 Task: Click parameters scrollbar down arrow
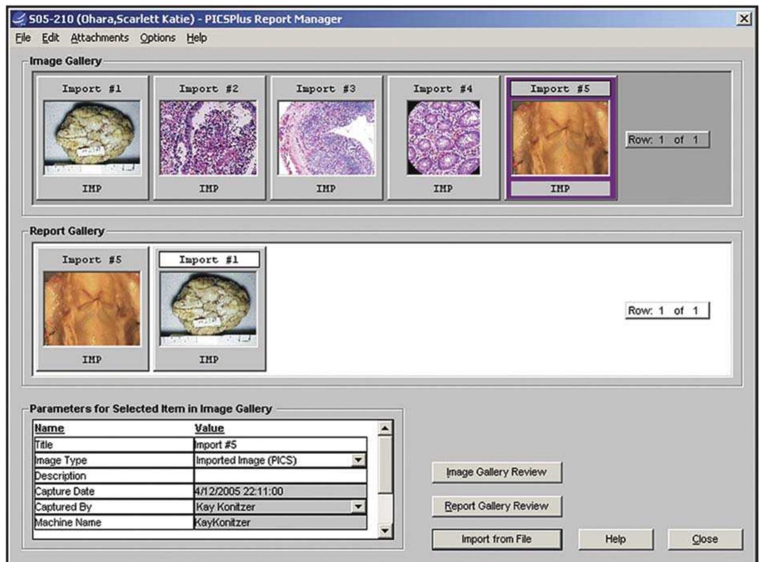pos(385,531)
